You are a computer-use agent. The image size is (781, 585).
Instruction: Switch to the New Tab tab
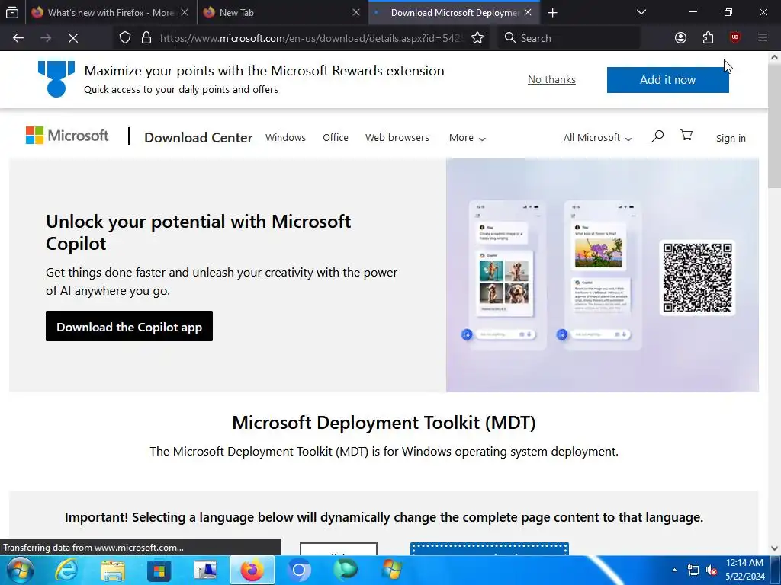[282, 13]
